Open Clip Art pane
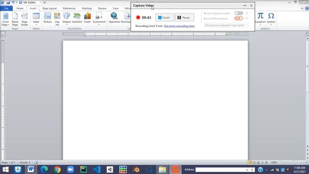 point(57,19)
